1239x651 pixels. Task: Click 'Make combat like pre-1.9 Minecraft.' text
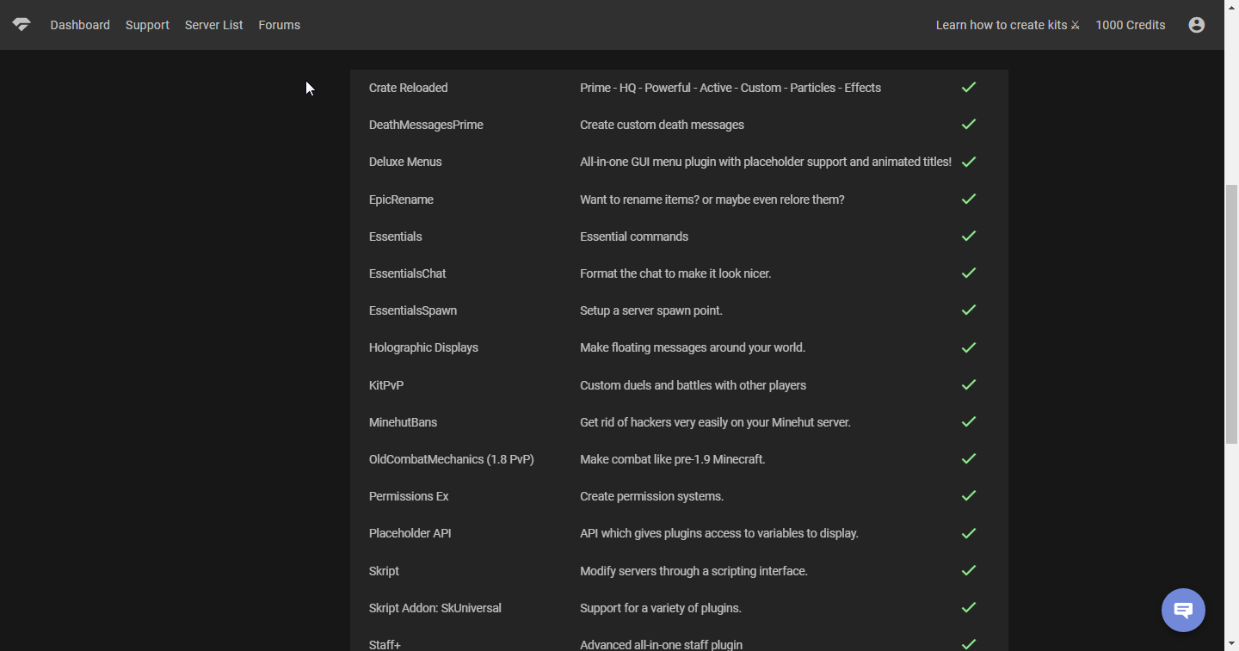[673, 459]
